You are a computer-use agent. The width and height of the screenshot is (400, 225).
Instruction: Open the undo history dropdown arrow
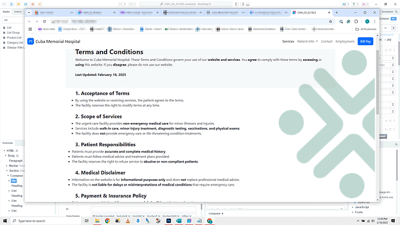(125, 4)
